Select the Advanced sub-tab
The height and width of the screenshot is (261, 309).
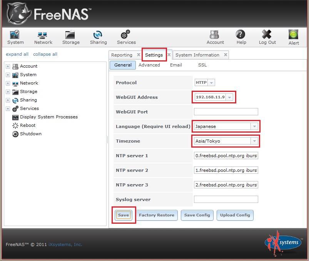pos(149,65)
